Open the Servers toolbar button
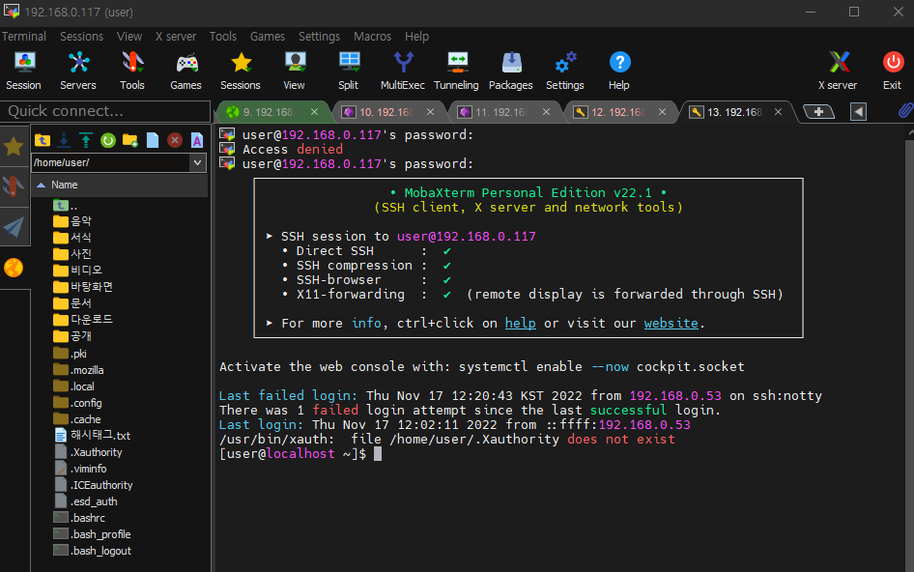 click(x=78, y=71)
